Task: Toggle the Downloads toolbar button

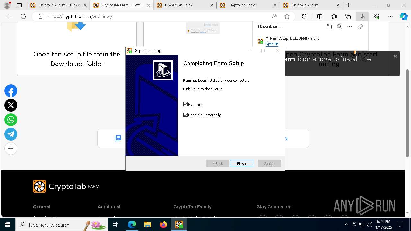Action: tap(362, 16)
